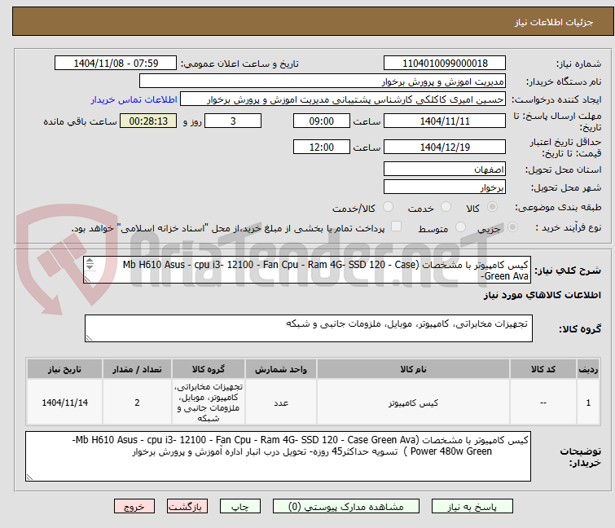
Task: Click the گروه کالا table column header
Action: coord(209,369)
